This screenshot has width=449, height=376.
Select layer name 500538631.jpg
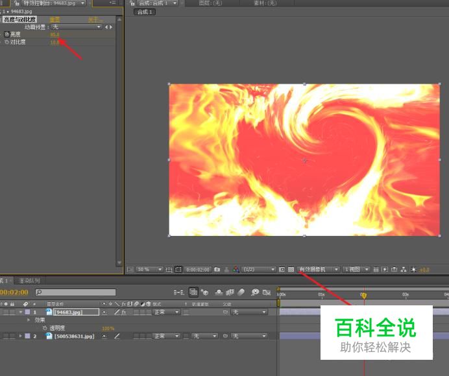click(x=75, y=336)
